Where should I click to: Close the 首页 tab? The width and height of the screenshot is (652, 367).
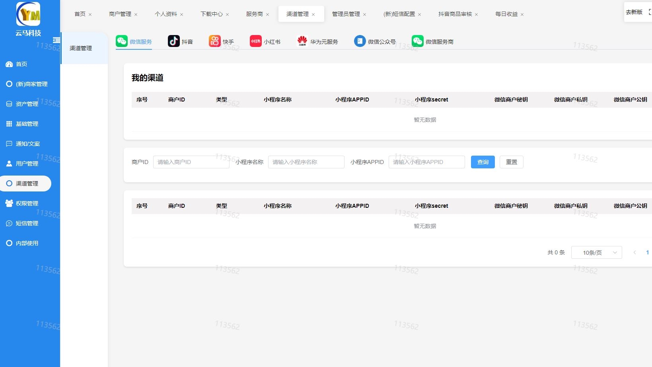[90, 14]
